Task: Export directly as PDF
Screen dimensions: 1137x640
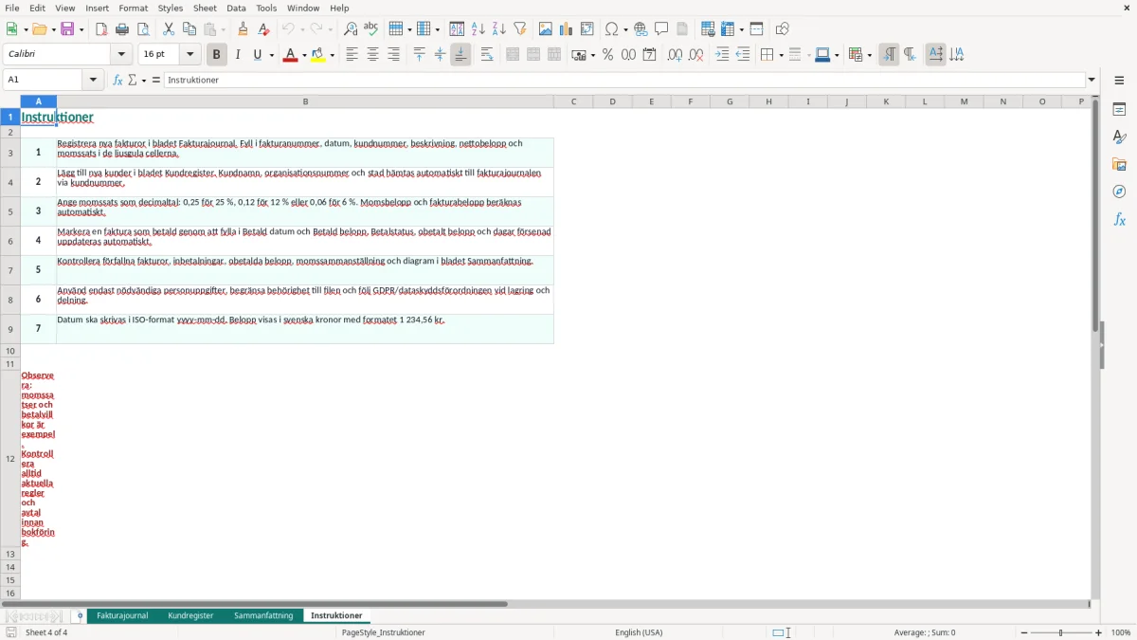Action: 101,29
